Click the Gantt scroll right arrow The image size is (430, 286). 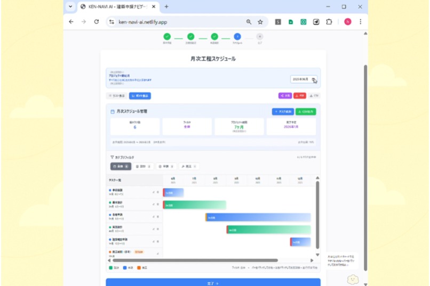tap(312, 260)
